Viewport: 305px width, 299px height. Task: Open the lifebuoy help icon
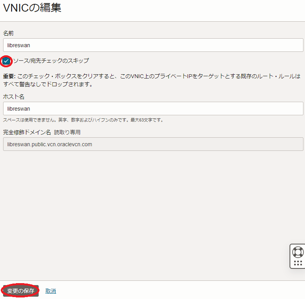click(x=298, y=252)
